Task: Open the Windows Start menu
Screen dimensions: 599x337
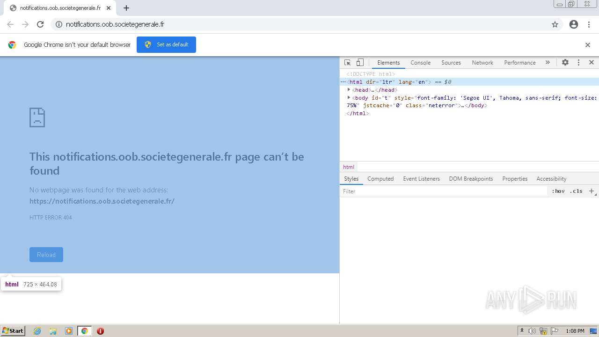Action: [x=13, y=330]
